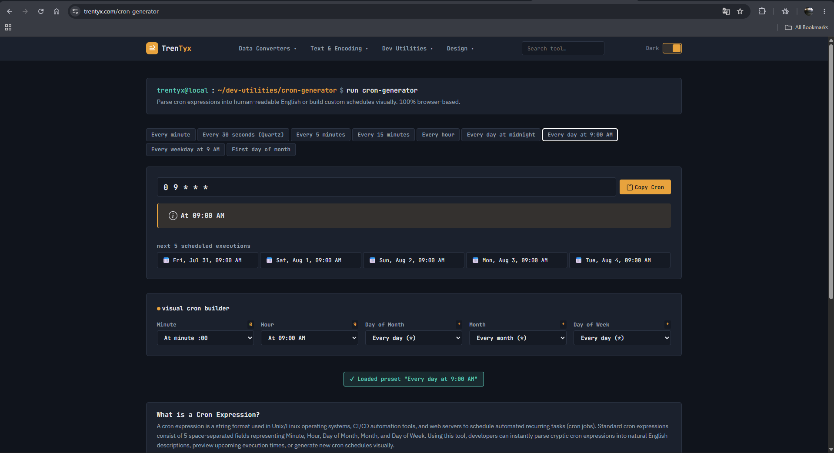Click calendar icon for Tue, Aug 4 execution

pos(578,260)
